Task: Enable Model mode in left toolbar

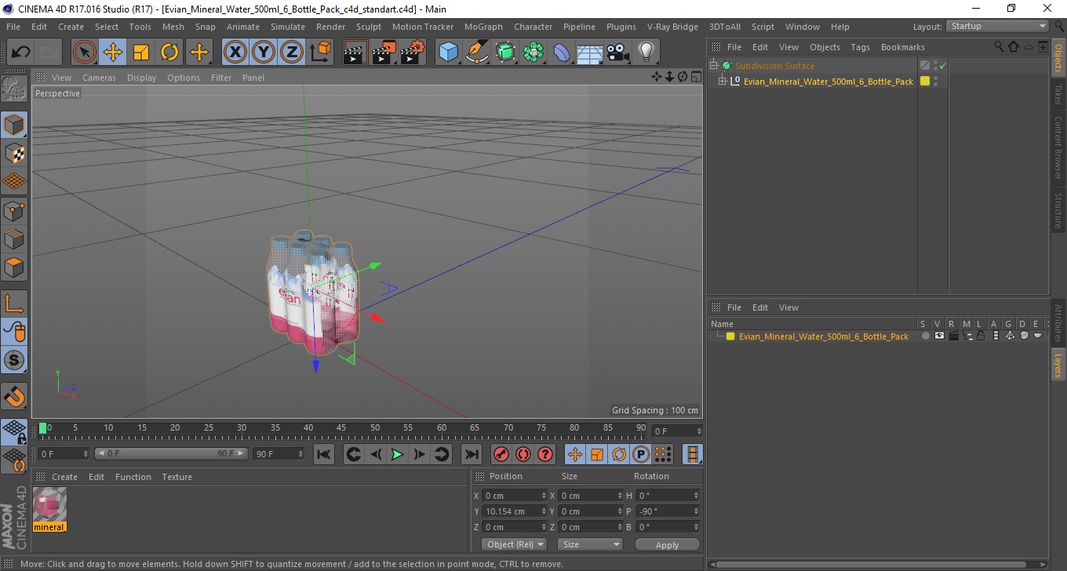Action: [14, 125]
